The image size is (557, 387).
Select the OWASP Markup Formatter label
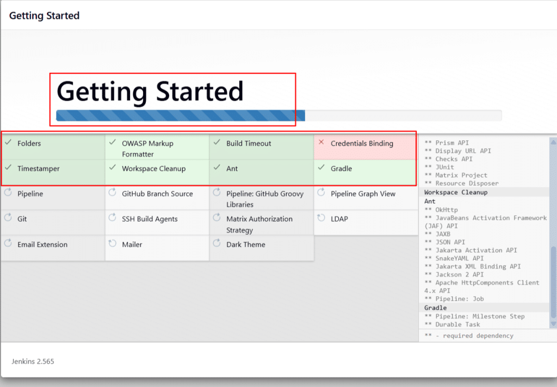(x=148, y=149)
